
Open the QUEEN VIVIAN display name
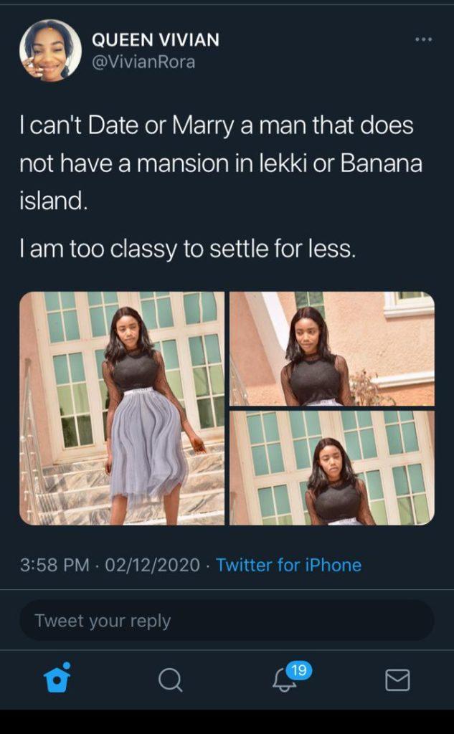(x=155, y=41)
